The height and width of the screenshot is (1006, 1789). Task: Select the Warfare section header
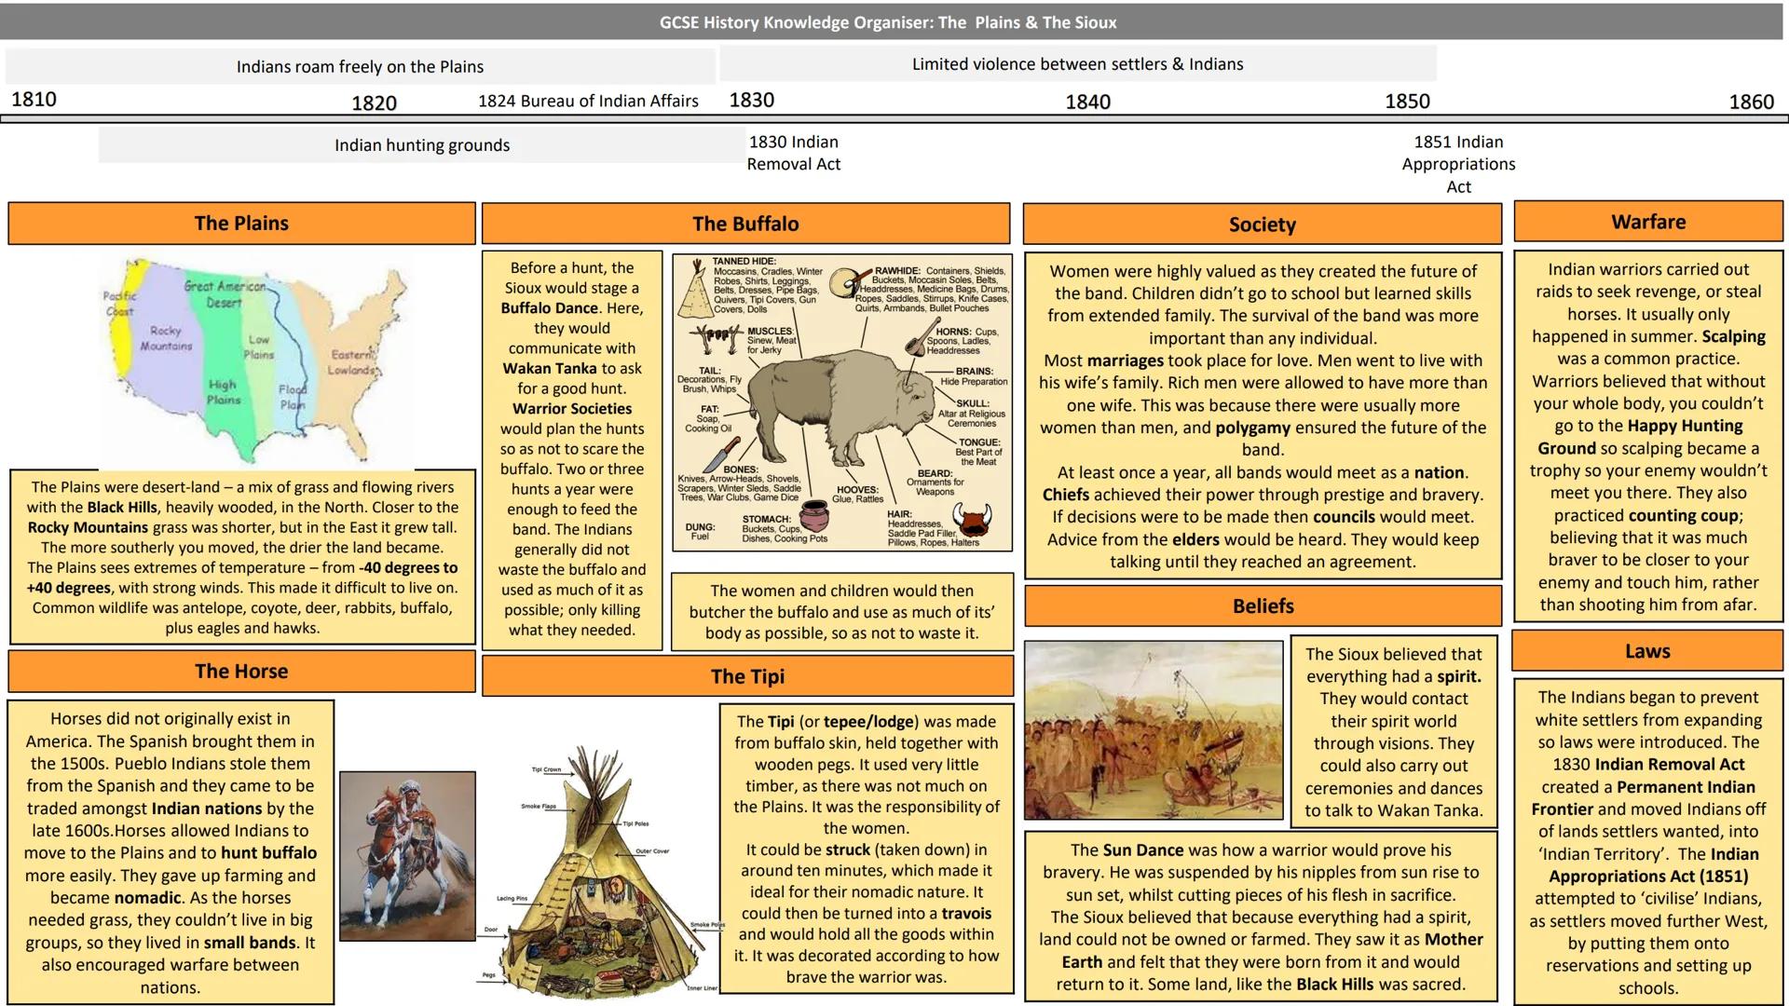[1647, 222]
